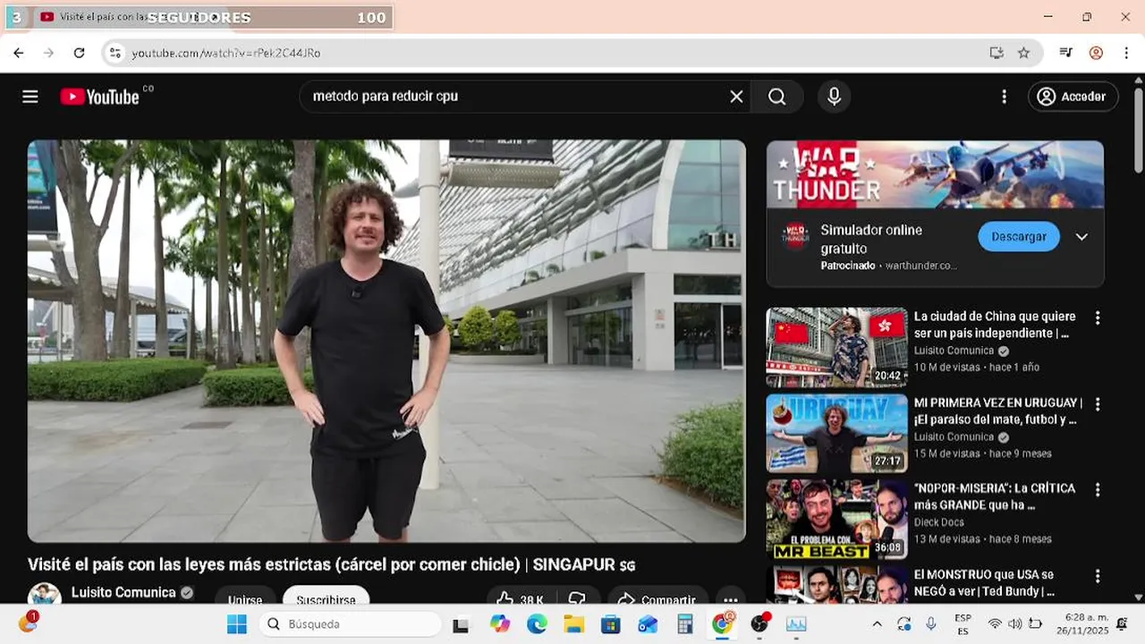View site information icon in address bar
This screenshot has width=1145, height=644.
point(114,53)
